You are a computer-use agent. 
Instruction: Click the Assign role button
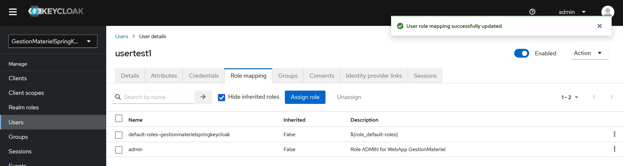coord(305,97)
